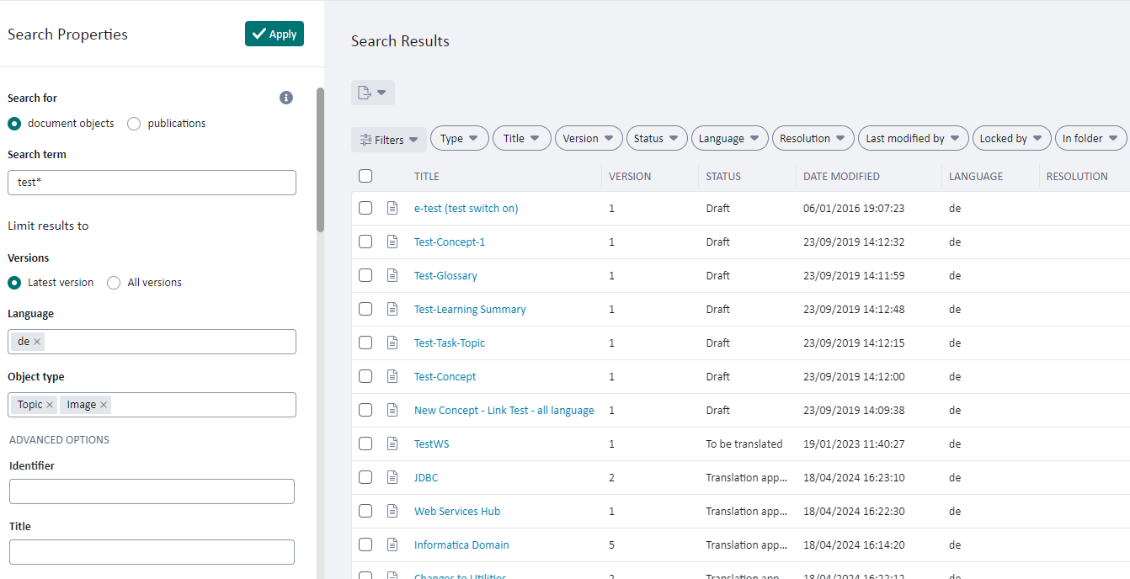Click document icon in Test-Task-Topic row
This screenshot has width=1130, height=579.
click(x=392, y=343)
